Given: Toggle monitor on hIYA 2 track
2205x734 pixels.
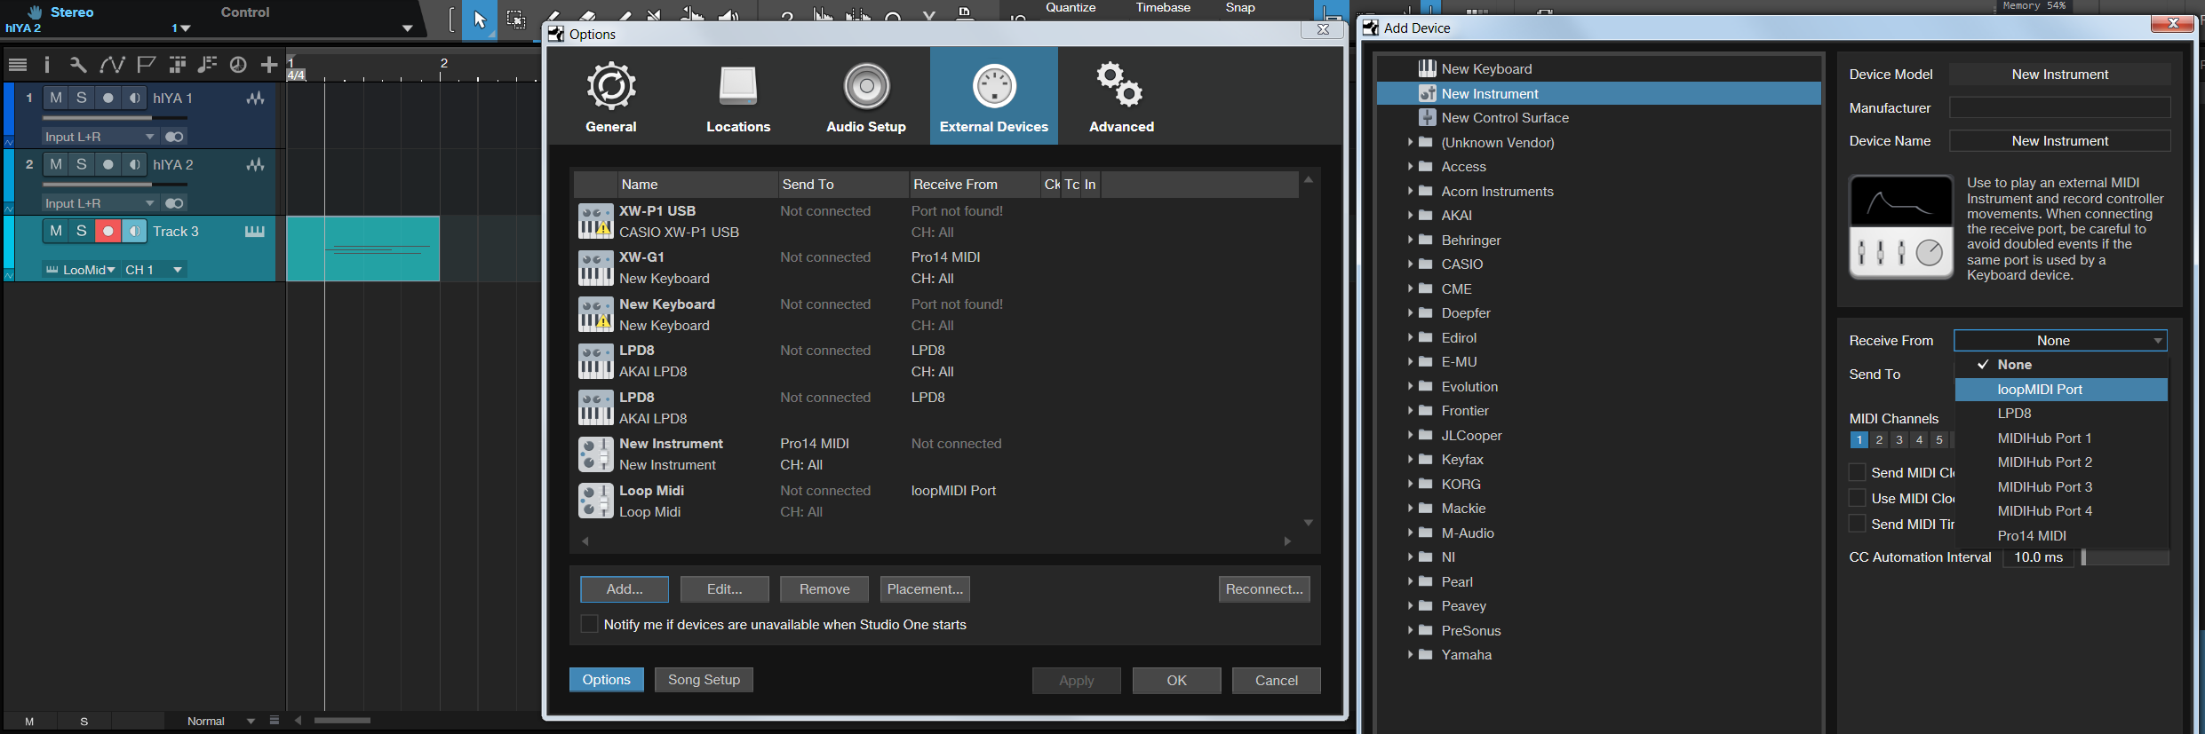Looking at the screenshot, I should [x=134, y=164].
